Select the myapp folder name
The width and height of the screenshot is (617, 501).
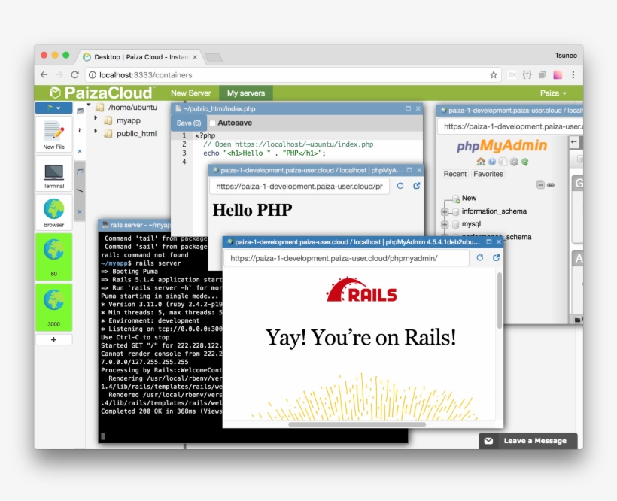tap(128, 120)
